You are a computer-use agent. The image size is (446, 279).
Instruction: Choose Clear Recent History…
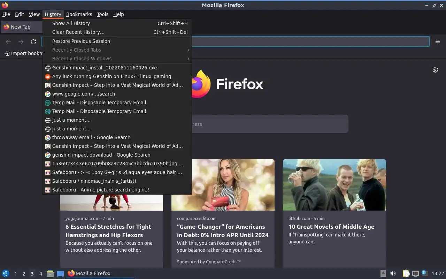coord(117,32)
